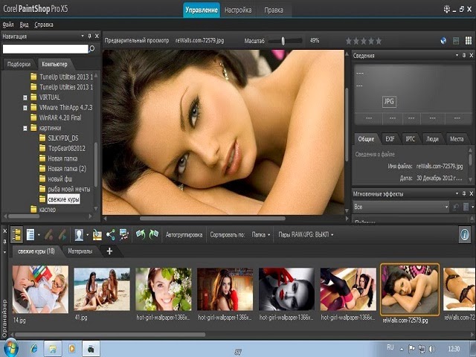Switch to preview mode icon at top right
The width and height of the screenshot is (476, 357).
coord(456,41)
